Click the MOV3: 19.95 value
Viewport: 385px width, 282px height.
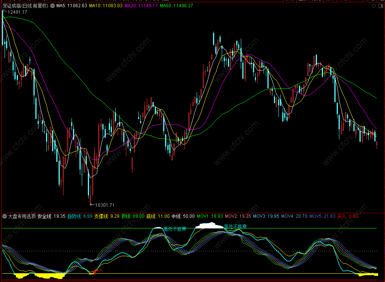[x=266, y=216]
